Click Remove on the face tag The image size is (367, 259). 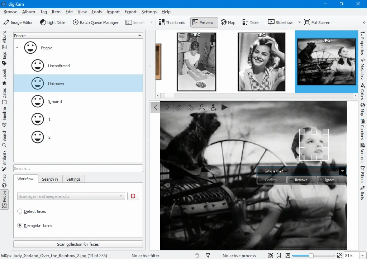pos(302,180)
